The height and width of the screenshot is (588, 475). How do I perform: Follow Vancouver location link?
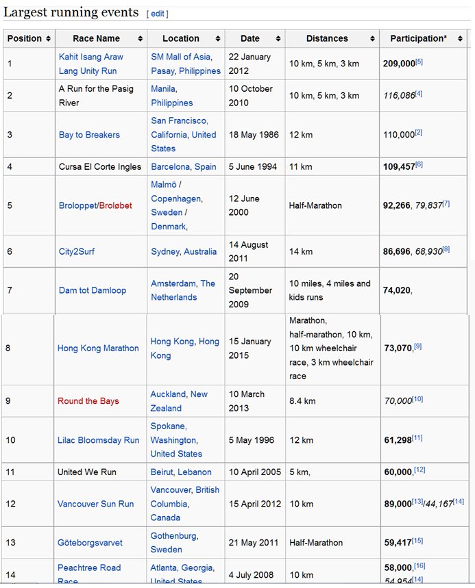(171, 490)
